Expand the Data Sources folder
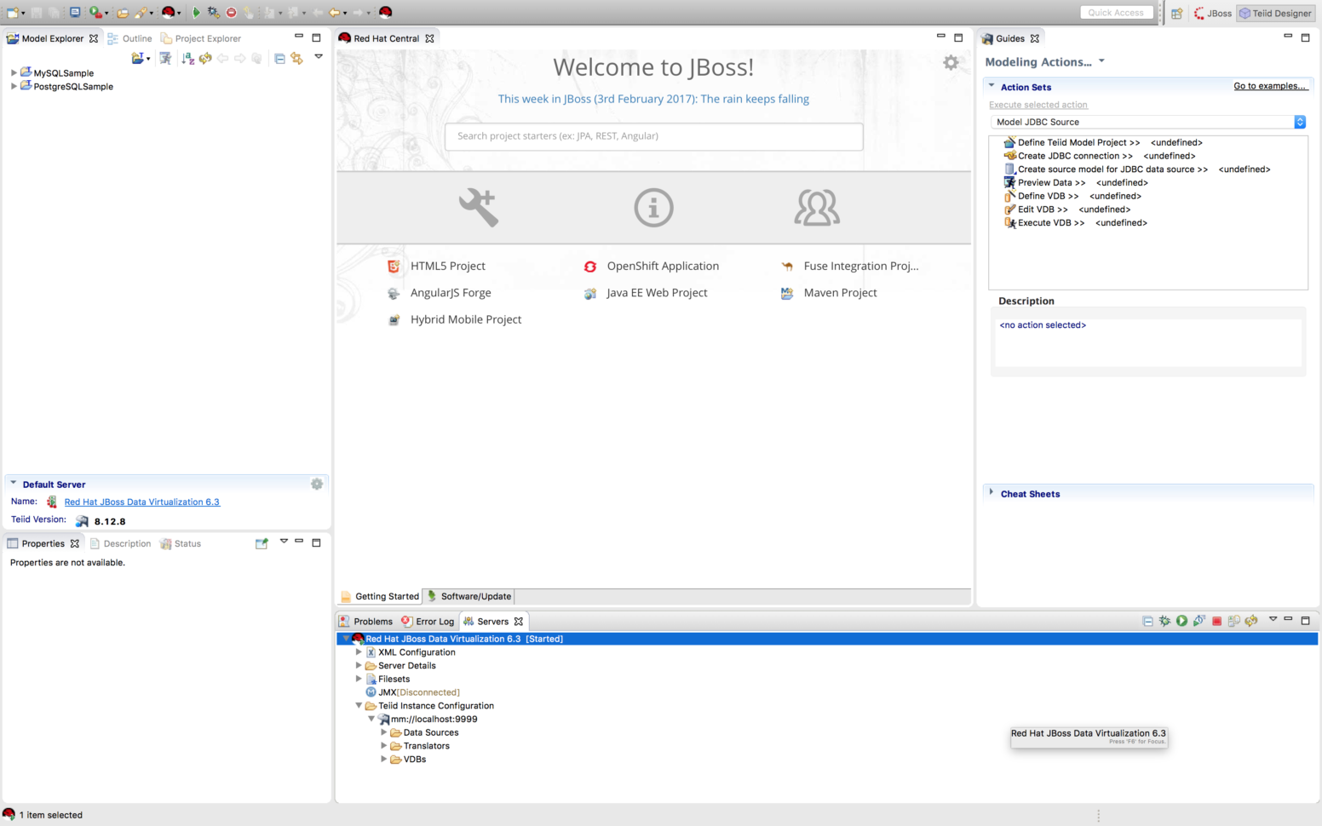The width and height of the screenshot is (1322, 826). pyautogui.click(x=384, y=732)
